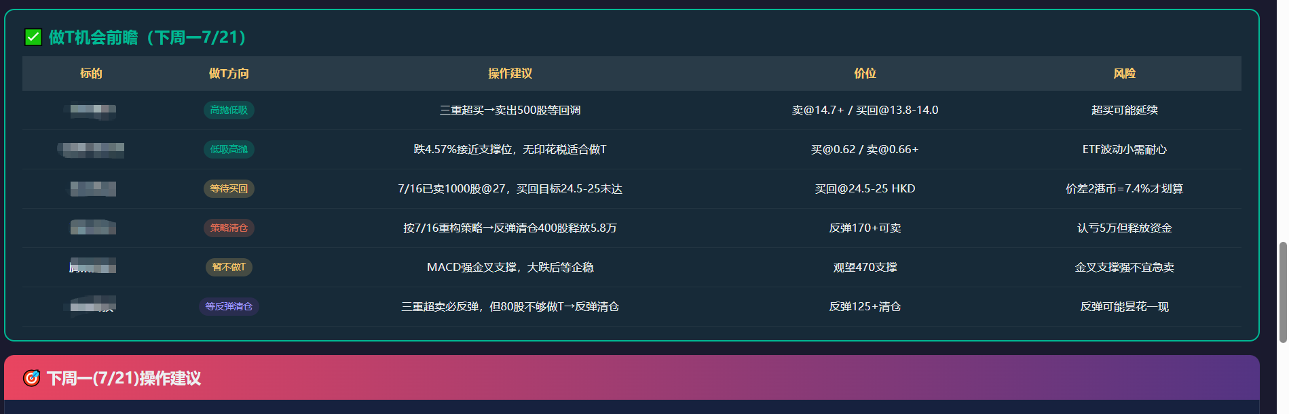Click the 做T方向 column header

(x=229, y=73)
